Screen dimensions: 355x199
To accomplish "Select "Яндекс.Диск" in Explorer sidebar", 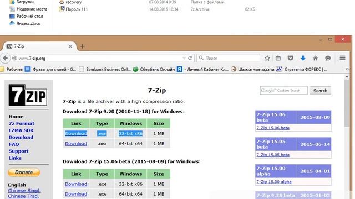I will point(24,23).
